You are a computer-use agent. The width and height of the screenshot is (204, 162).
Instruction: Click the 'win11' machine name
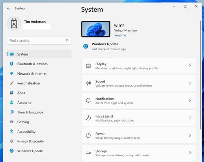tap(119, 25)
